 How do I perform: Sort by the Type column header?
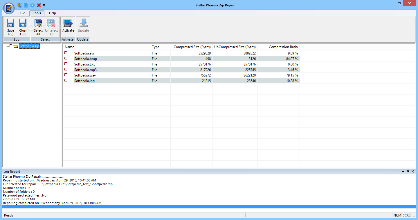tap(160, 47)
